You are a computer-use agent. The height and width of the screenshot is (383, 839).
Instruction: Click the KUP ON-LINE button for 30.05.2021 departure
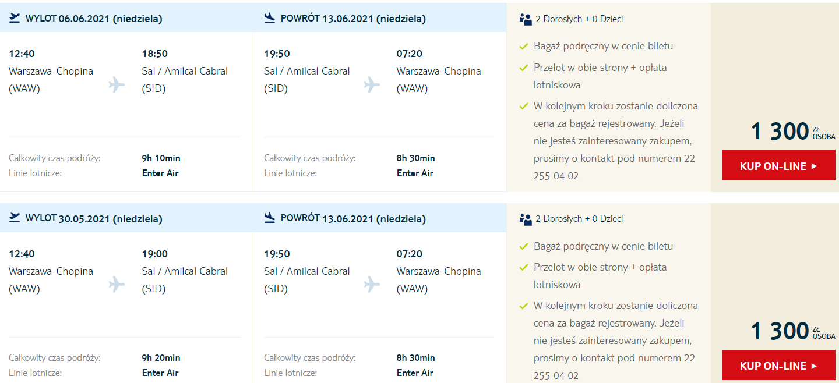pos(779,365)
